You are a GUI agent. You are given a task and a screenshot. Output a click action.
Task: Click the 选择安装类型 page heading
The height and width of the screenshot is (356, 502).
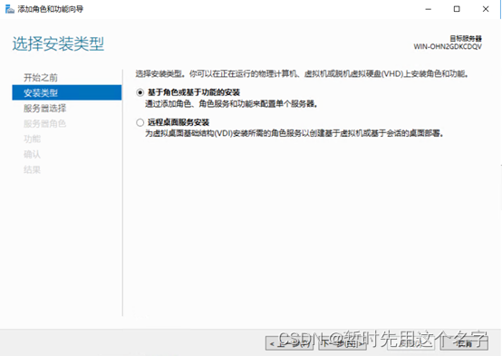pyautogui.click(x=58, y=43)
